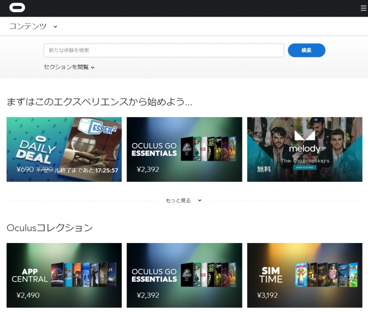Open the App Central collection card
Screen dimensions: 368x313
[x=64, y=275]
